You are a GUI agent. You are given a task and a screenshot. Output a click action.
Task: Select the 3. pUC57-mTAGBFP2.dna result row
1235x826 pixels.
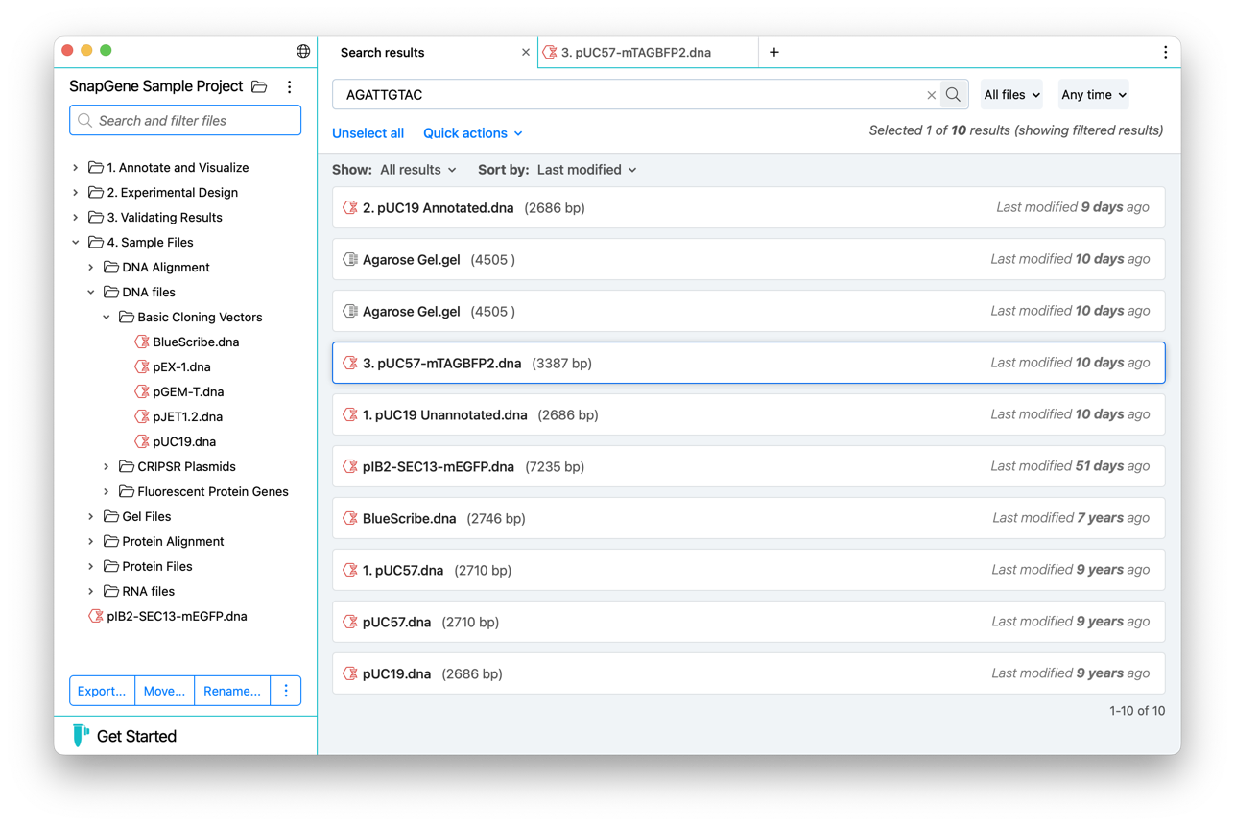point(748,363)
